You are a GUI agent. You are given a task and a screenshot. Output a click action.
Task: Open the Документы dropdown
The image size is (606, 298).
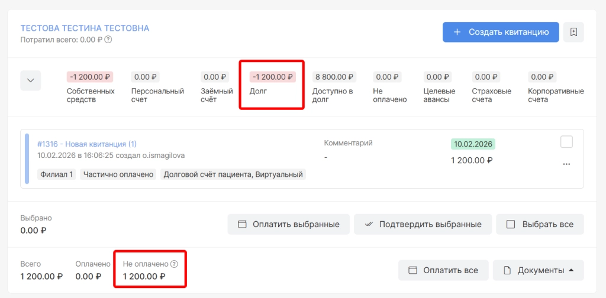coord(539,270)
